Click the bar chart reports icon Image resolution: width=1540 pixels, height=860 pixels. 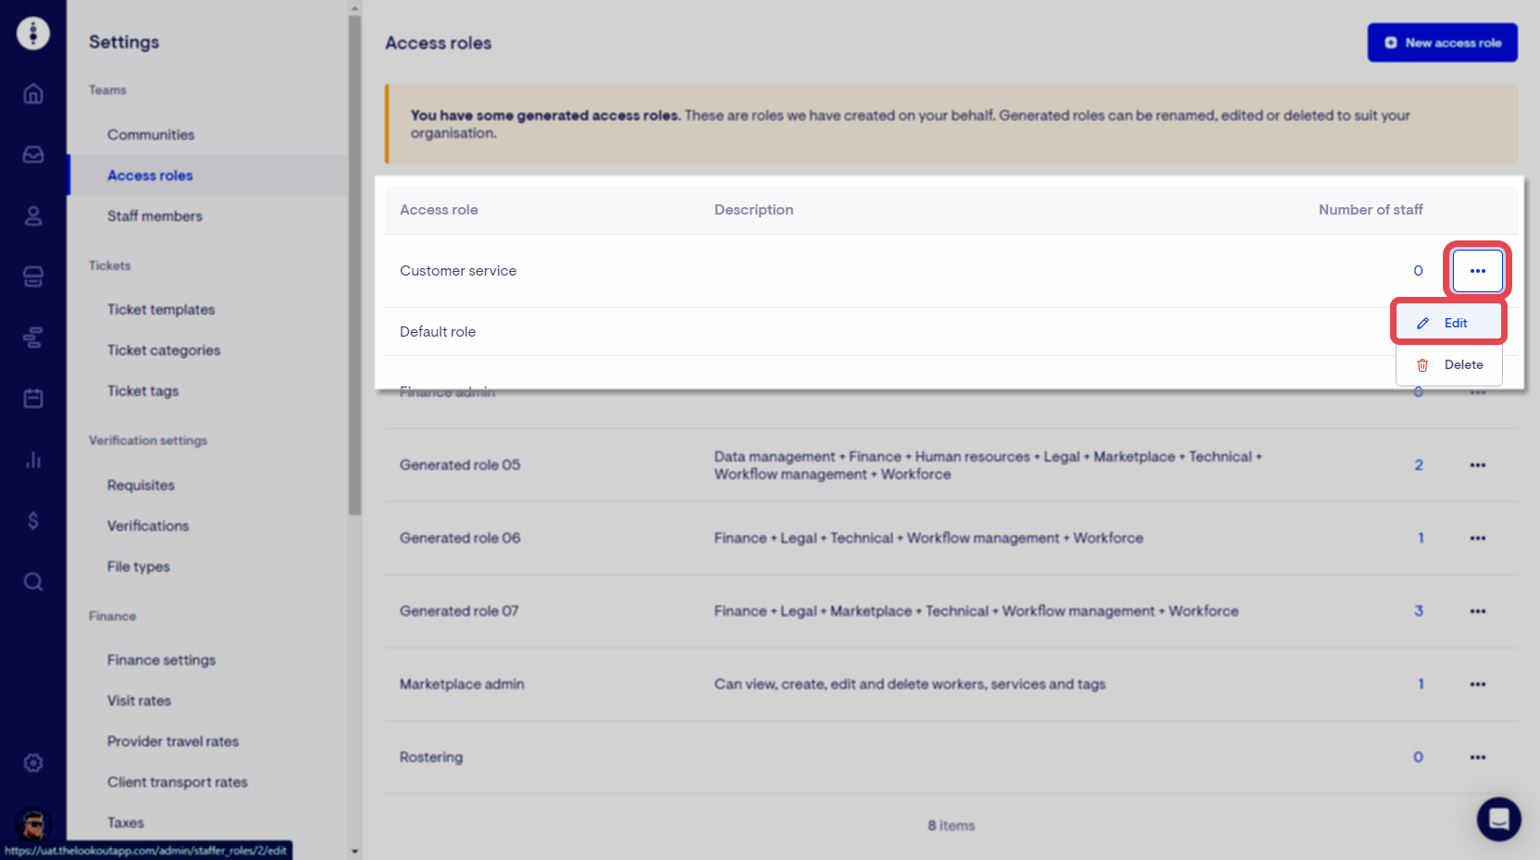(33, 460)
